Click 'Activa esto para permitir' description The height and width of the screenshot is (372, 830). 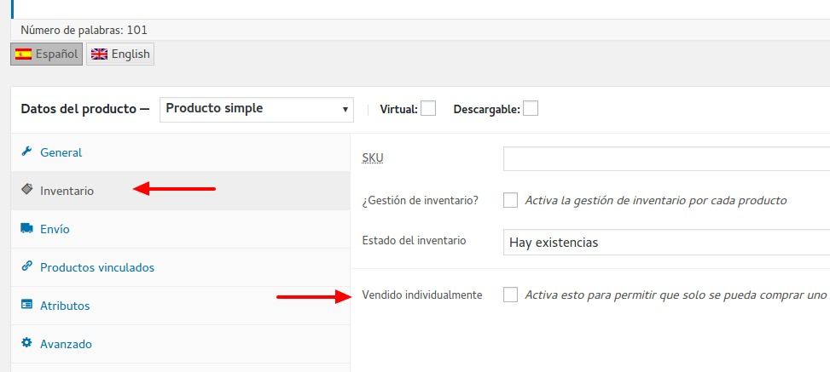676,295
